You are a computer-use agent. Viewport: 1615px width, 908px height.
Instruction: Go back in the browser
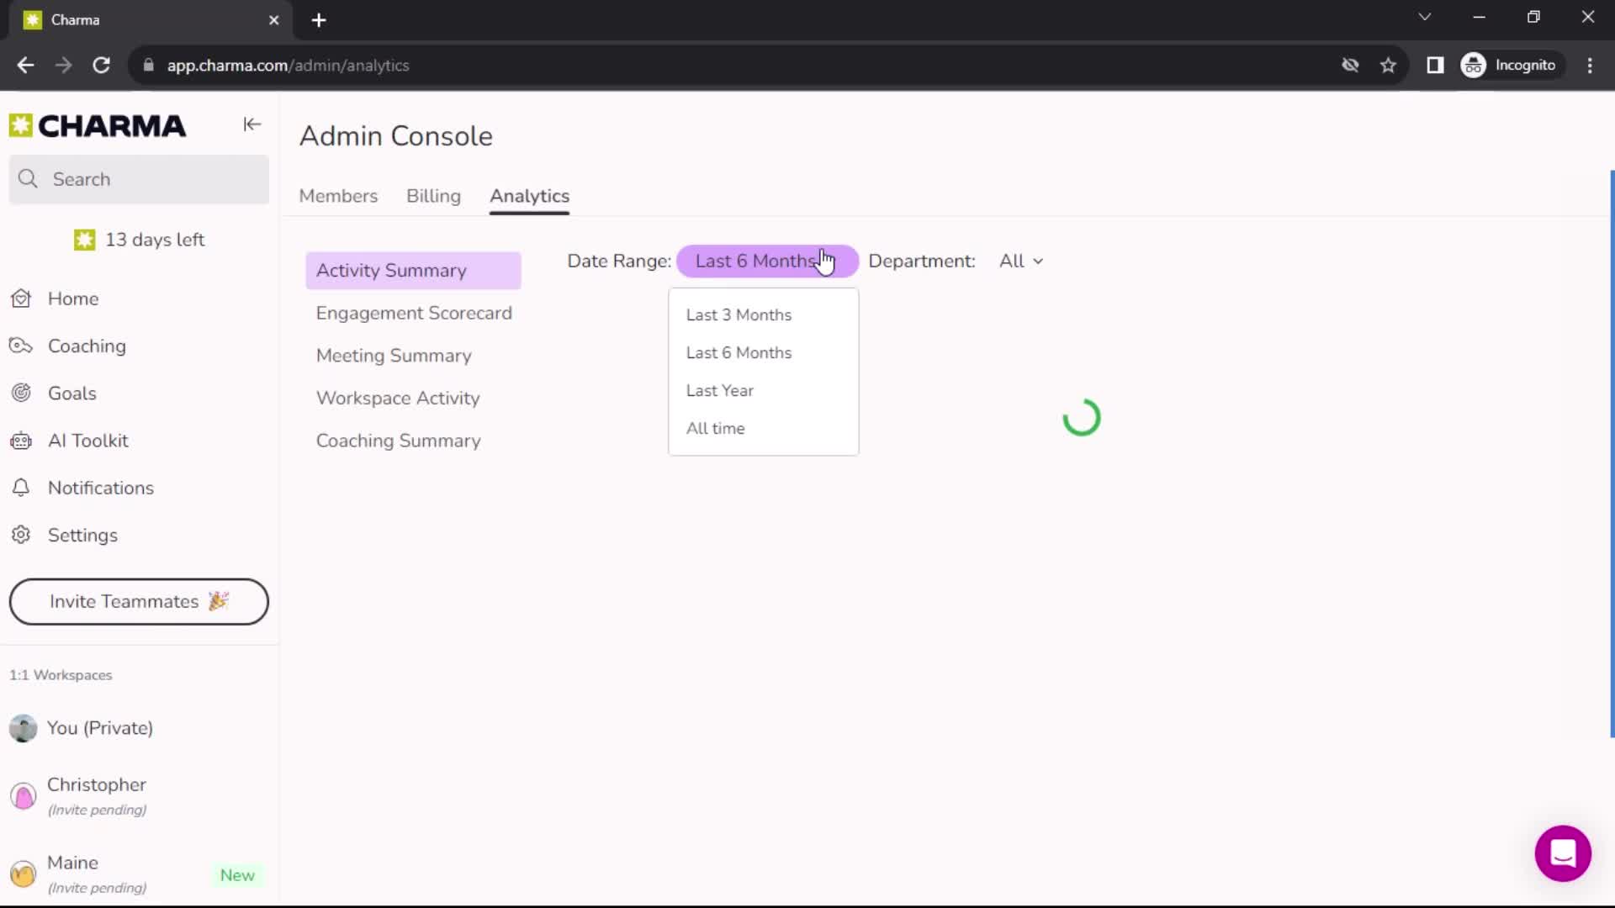pos(25,65)
